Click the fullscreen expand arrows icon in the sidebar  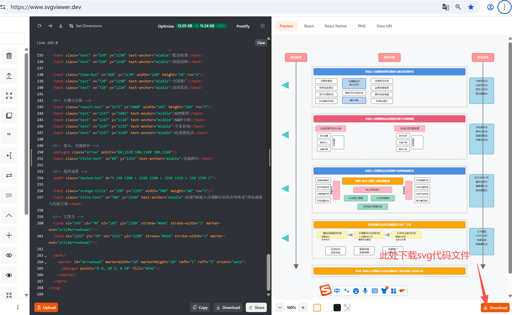9,96
